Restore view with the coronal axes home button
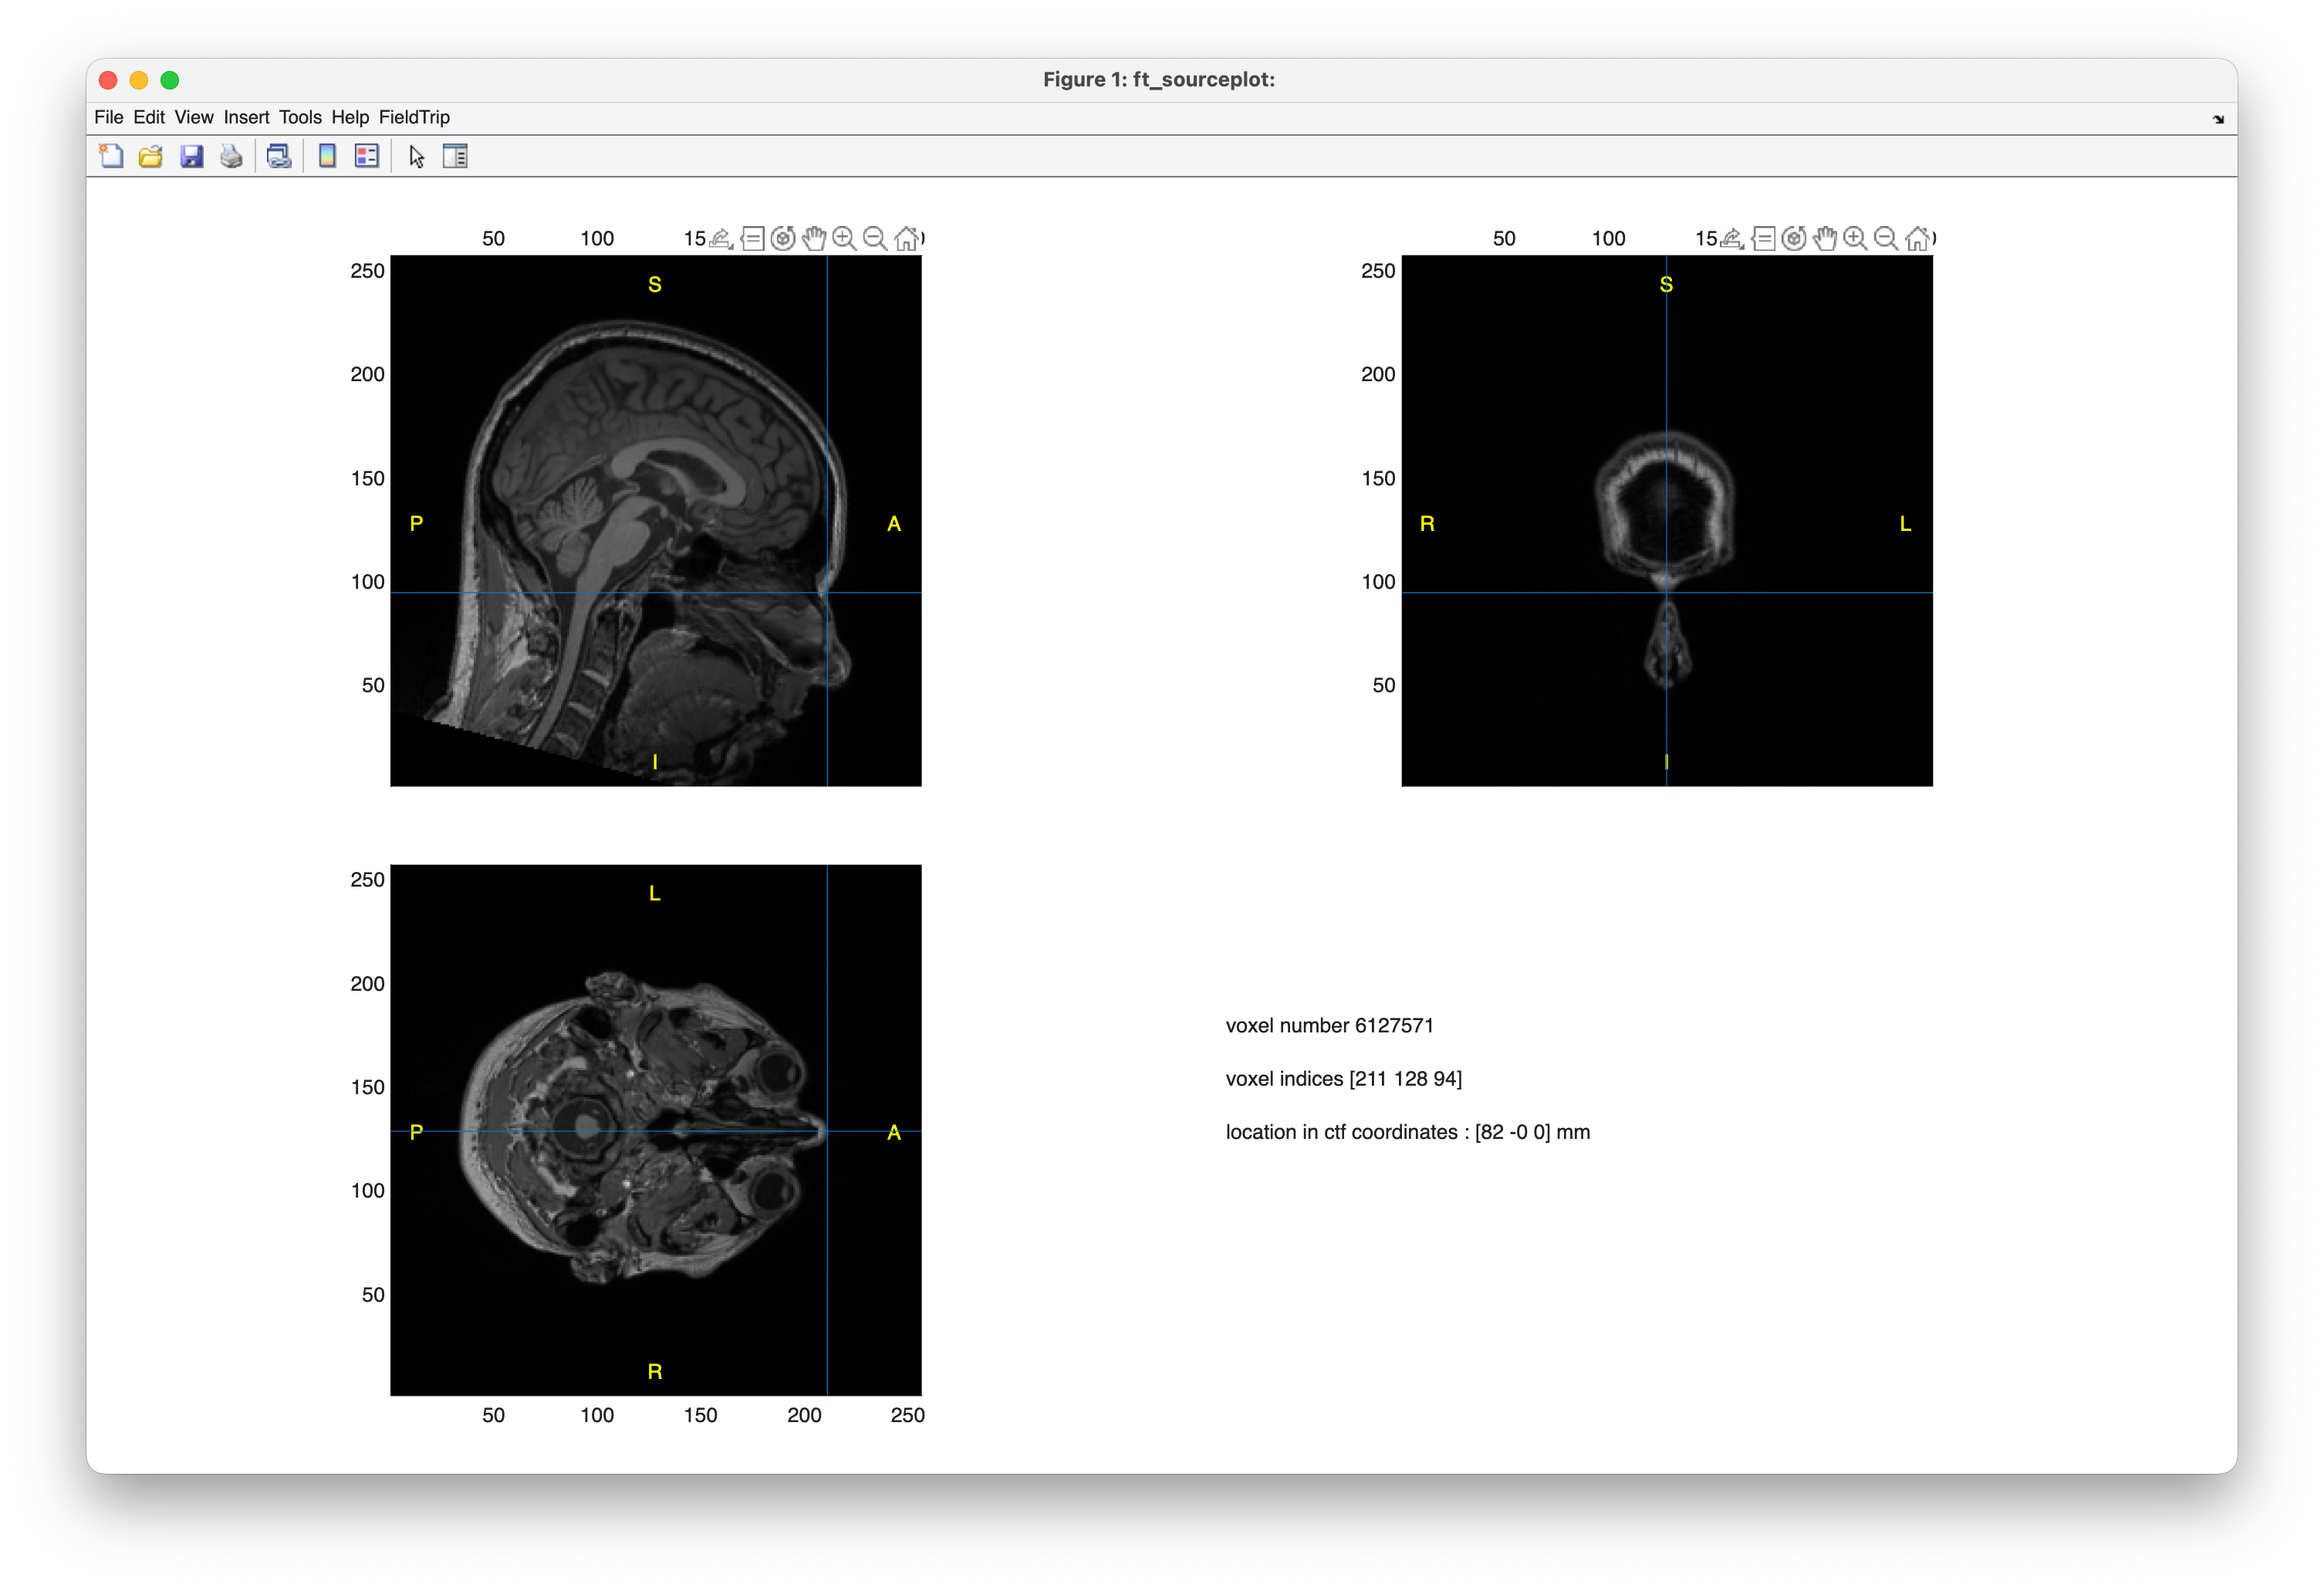Image resolution: width=2324 pixels, height=1588 pixels. pos(1917,238)
